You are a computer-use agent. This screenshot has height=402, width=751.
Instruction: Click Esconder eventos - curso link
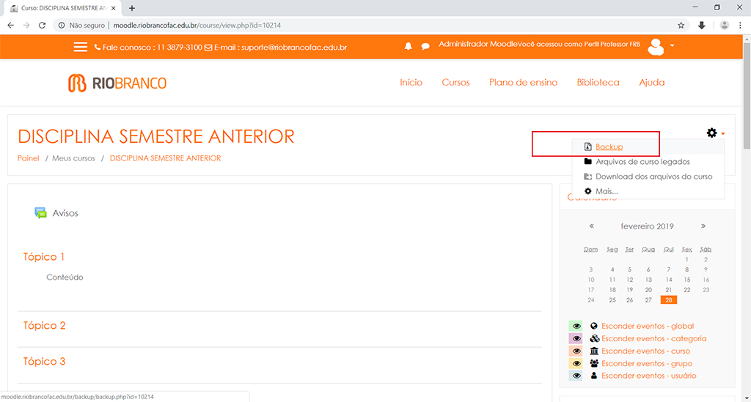645,351
